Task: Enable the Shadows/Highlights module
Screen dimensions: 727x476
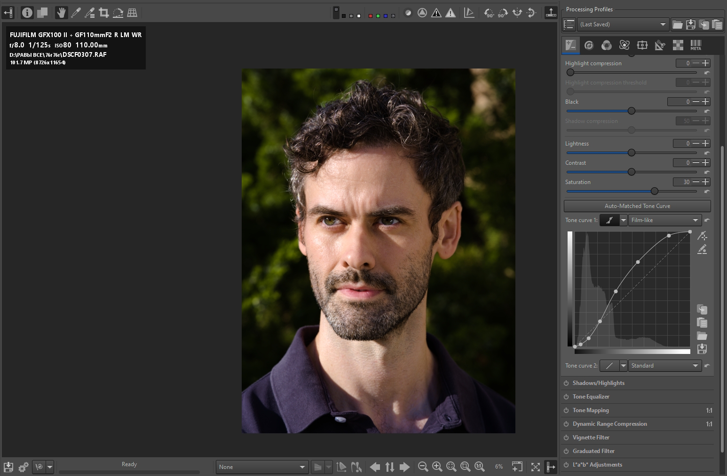Action: coord(566,383)
